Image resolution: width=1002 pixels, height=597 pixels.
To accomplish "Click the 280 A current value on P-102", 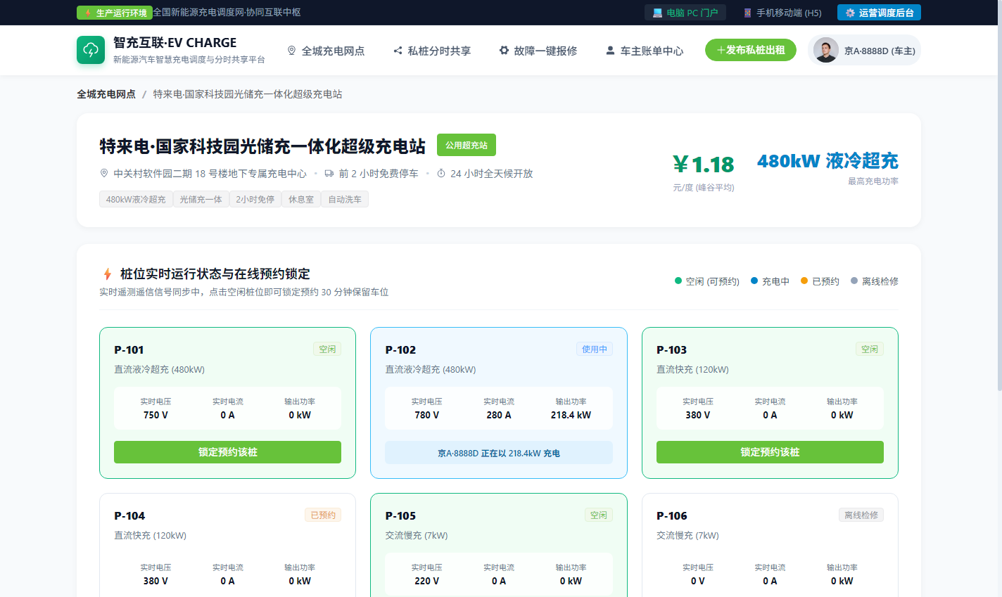I will click(499, 415).
